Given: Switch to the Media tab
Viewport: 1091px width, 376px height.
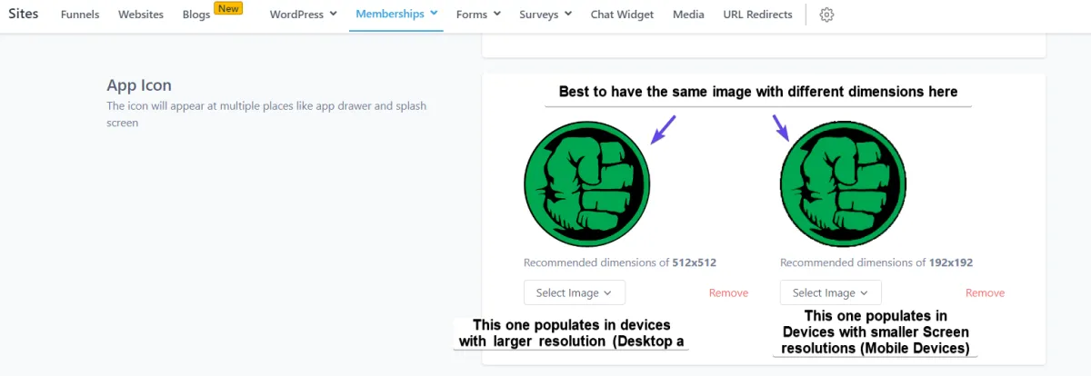Looking at the screenshot, I should tap(688, 15).
